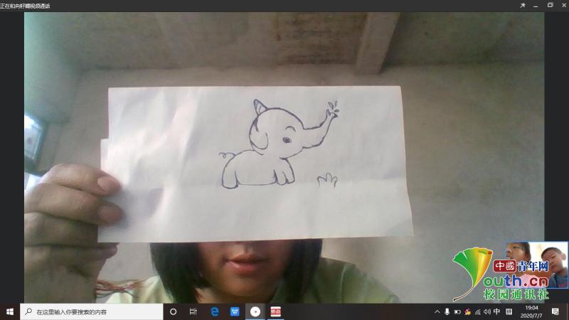Image resolution: width=569 pixels, height=320 pixels.
Task: Open the red news app in taskbar
Action: tap(276, 311)
